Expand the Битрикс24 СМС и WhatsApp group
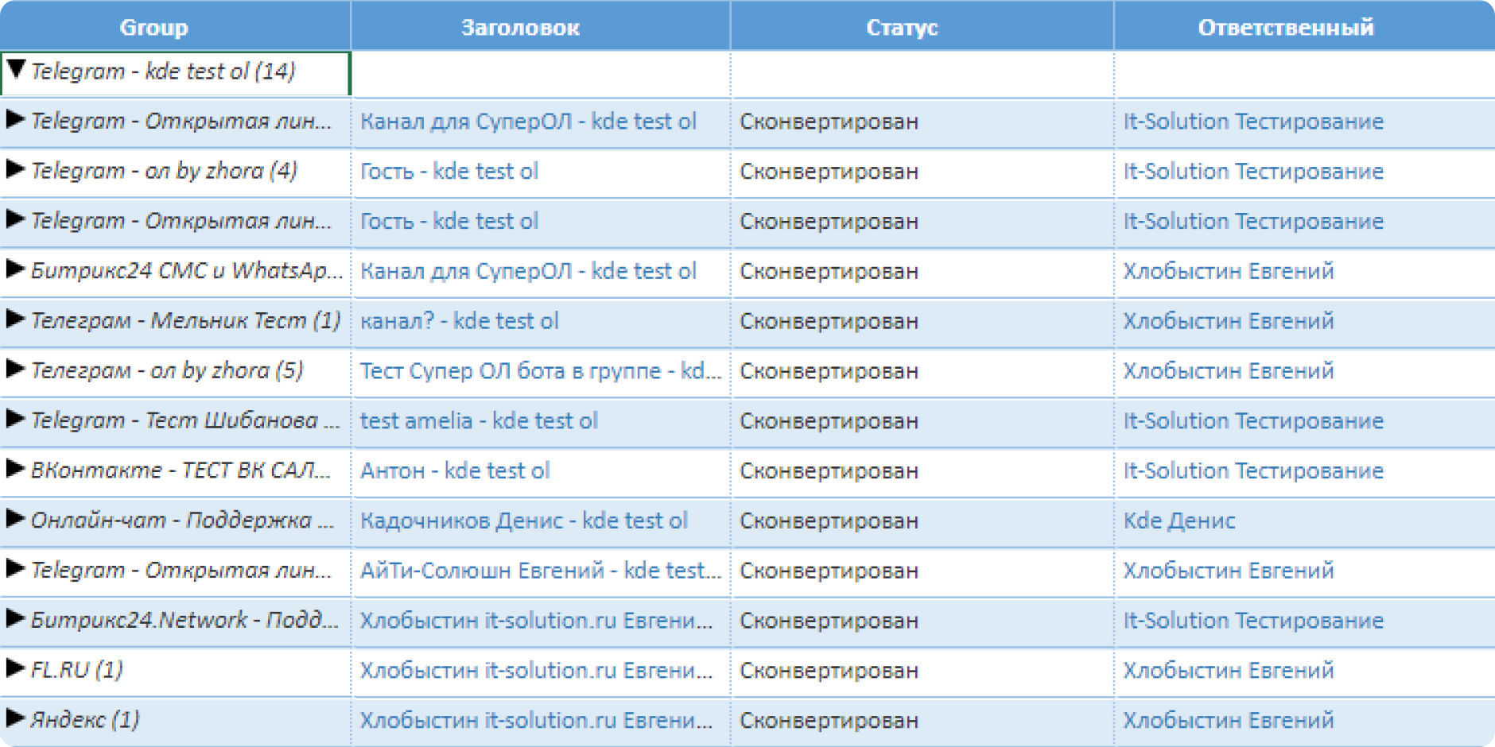The height and width of the screenshot is (747, 1495). 16,269
